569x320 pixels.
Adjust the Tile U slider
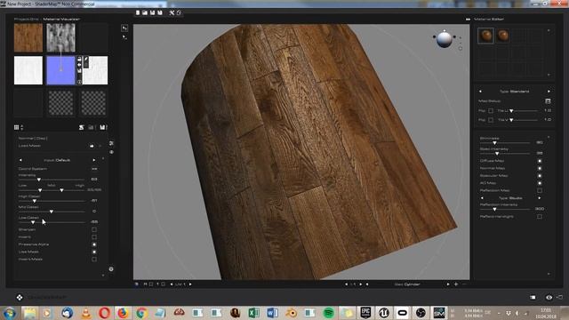[524, 110]
